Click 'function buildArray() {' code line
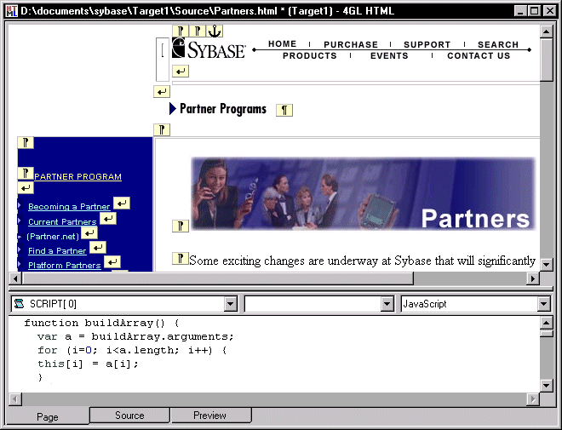Screen dimensions: 562x430 [101, 323]
